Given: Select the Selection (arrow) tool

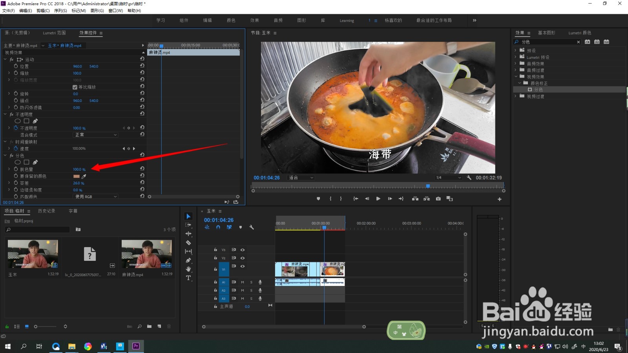Looking at the screenshot, I should tap(188, 216).
